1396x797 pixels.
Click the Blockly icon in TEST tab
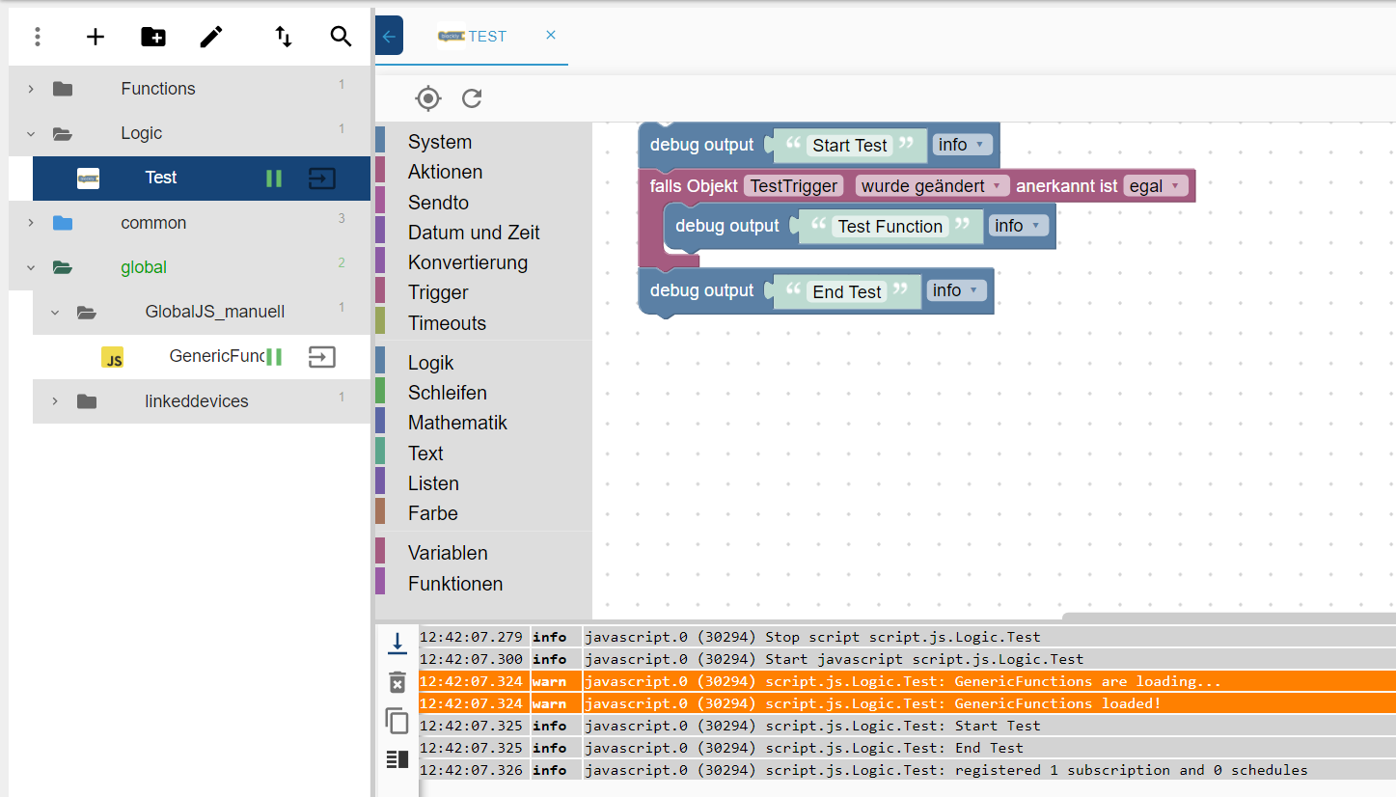451,36
